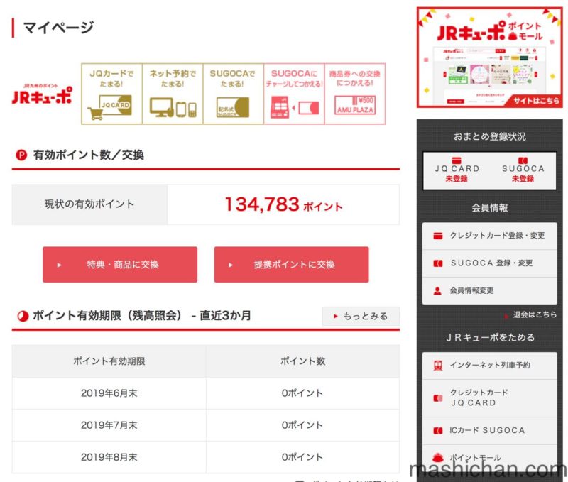Select 会員情報変更 menu item

click(x=490, y=291)
